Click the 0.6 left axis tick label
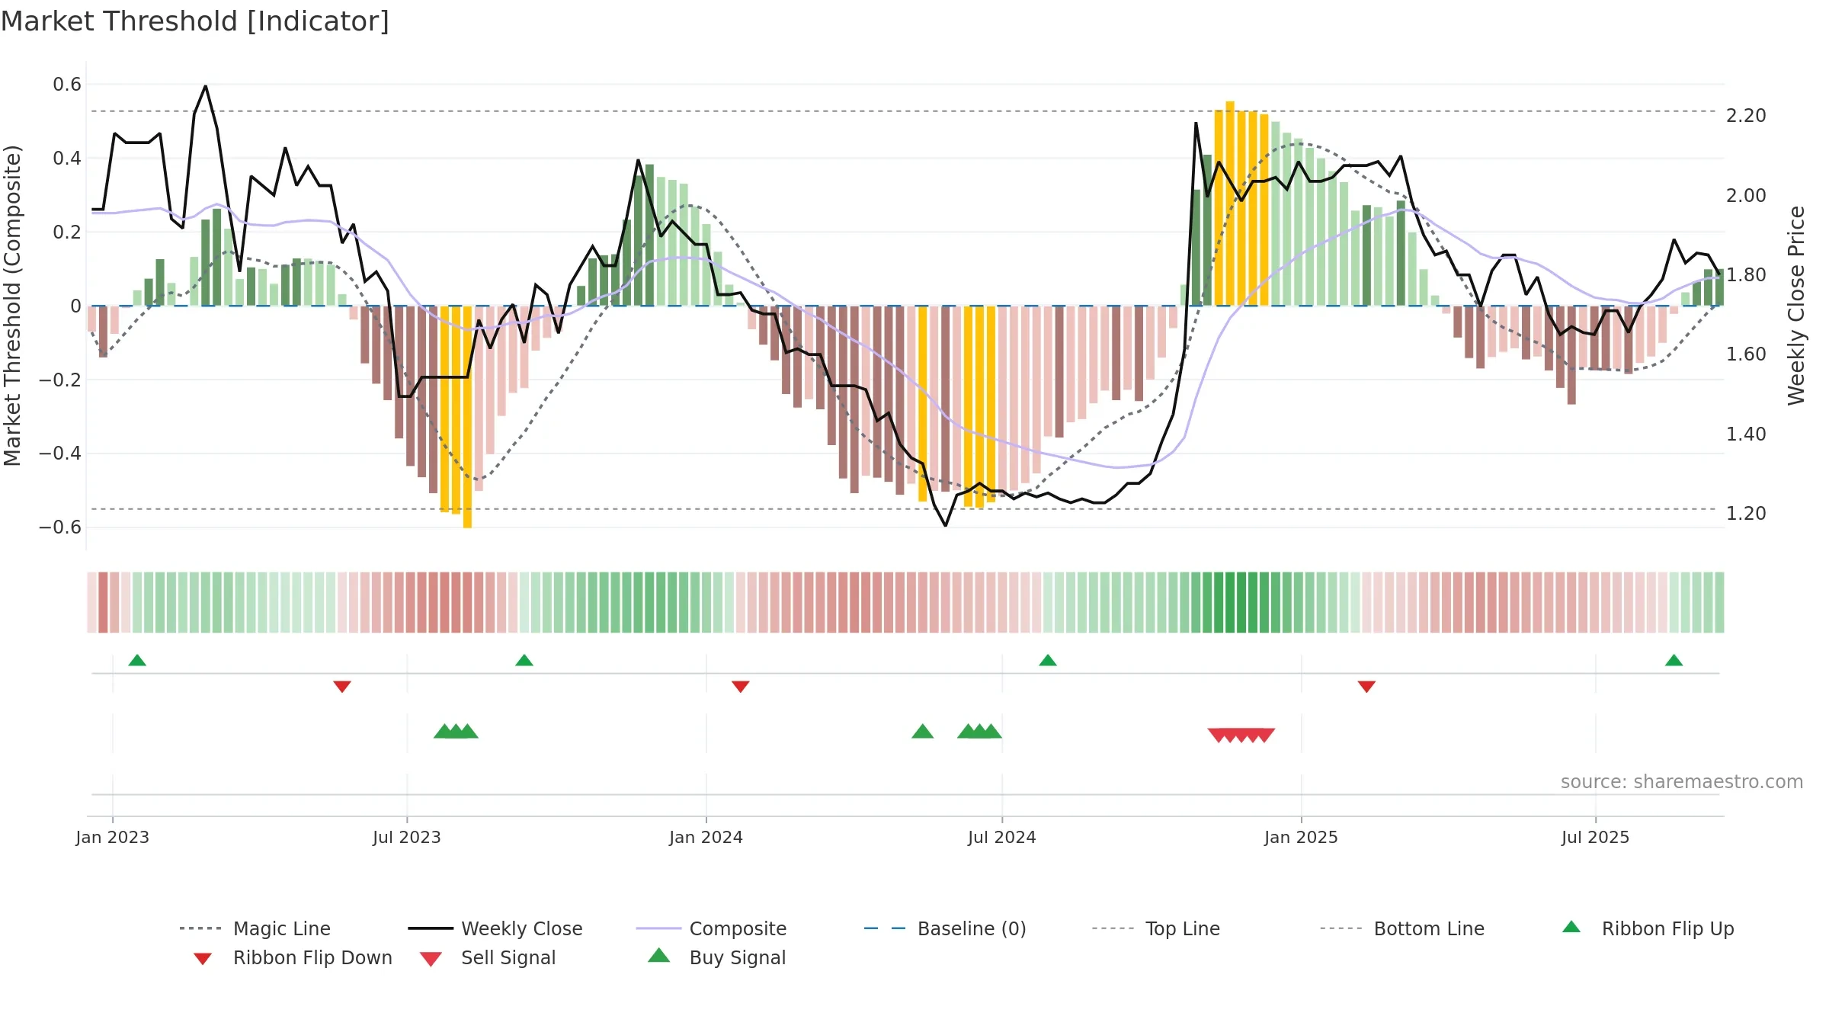 [67, 85]
